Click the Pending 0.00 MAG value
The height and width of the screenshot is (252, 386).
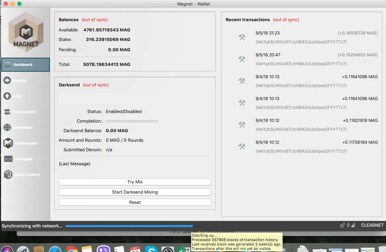click(119, 50)
